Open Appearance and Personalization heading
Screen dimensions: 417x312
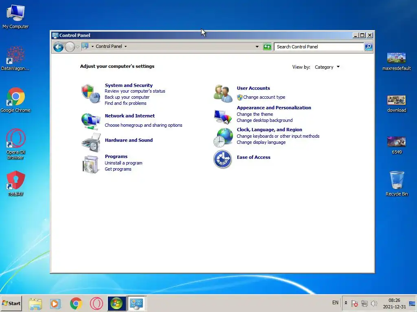(x=274, y=108)
